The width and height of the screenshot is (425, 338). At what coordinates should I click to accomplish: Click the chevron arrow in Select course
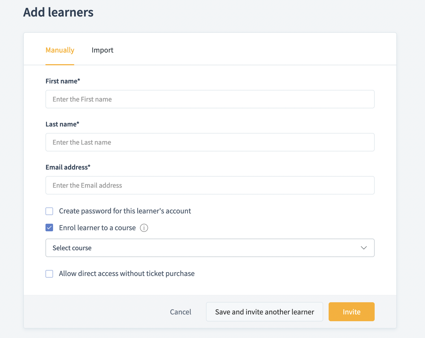click(364, 248)
